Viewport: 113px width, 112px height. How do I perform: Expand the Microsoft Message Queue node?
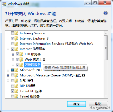8,75
